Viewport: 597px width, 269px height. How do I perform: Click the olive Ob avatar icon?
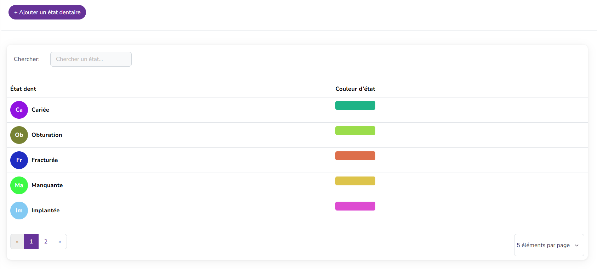[19, 135]
